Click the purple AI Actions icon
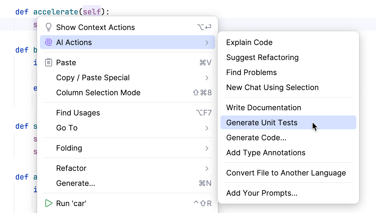Image resolution: width=376 pixels, height=213 pixels. coord(49,42)
